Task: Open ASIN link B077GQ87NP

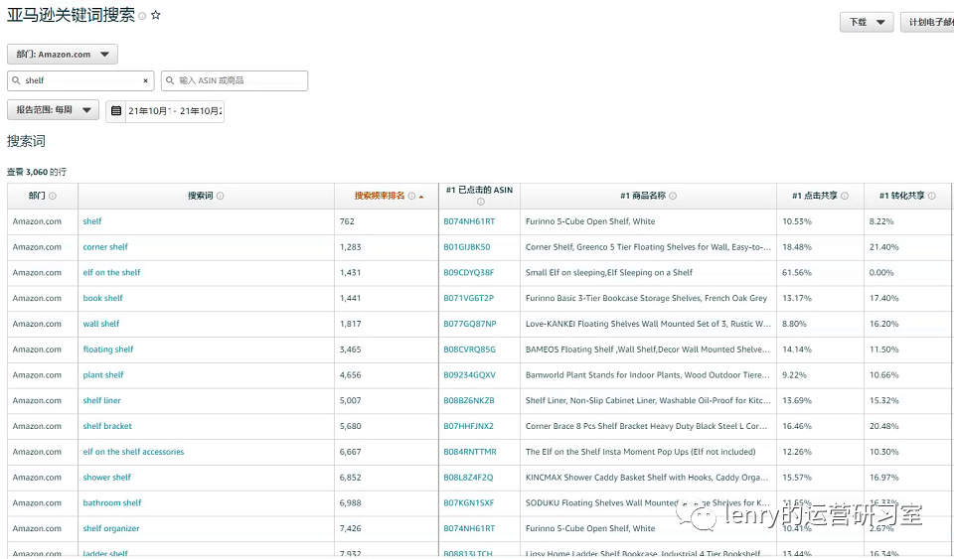Action: point(470,324)
